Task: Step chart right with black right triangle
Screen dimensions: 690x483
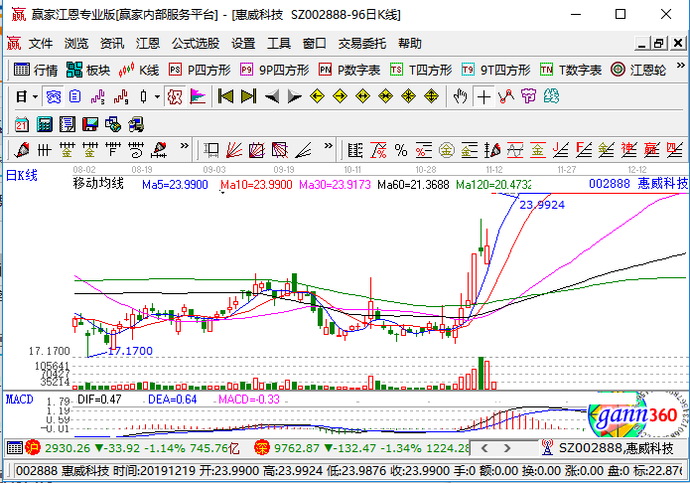Action: coord(295,96)
